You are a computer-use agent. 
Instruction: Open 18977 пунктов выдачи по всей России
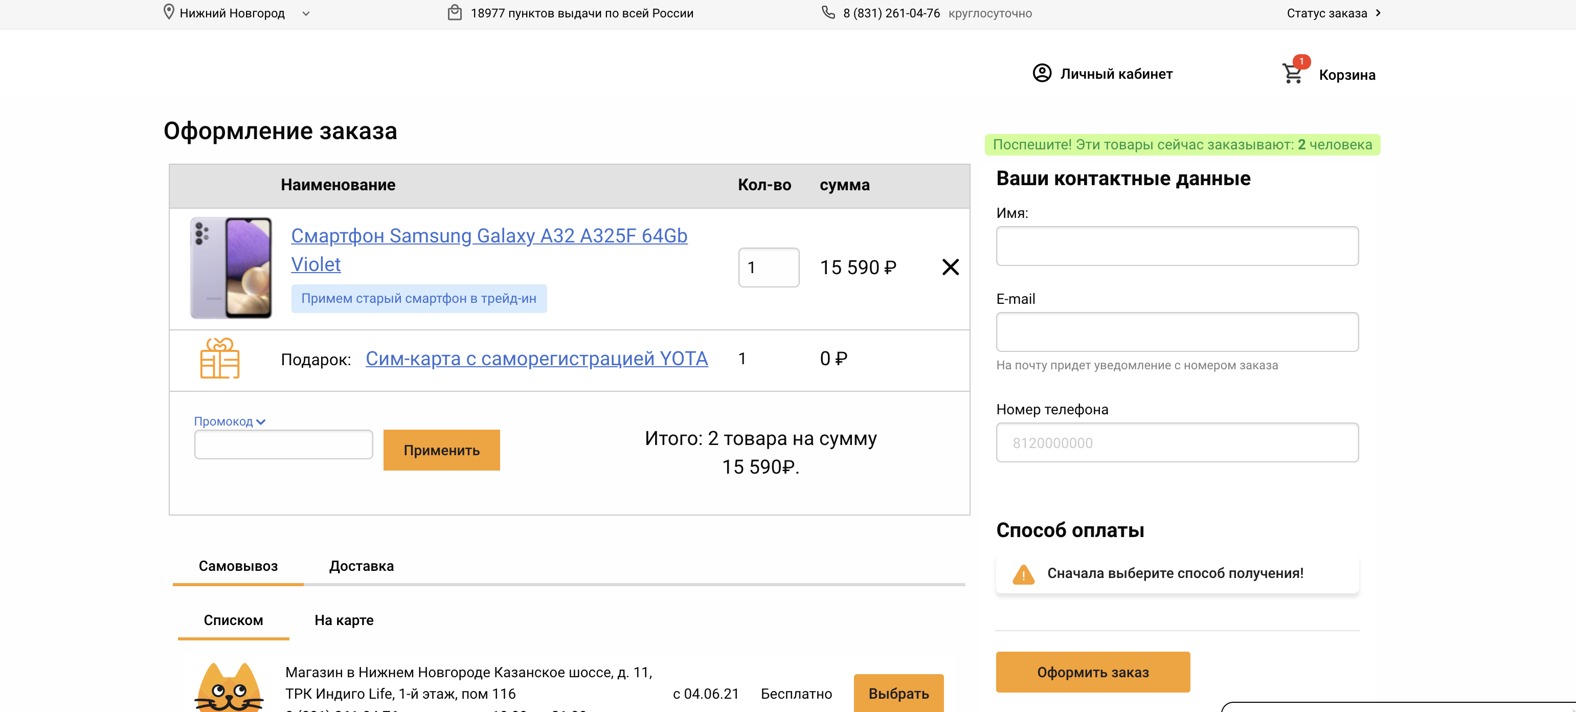coord(581,13)
